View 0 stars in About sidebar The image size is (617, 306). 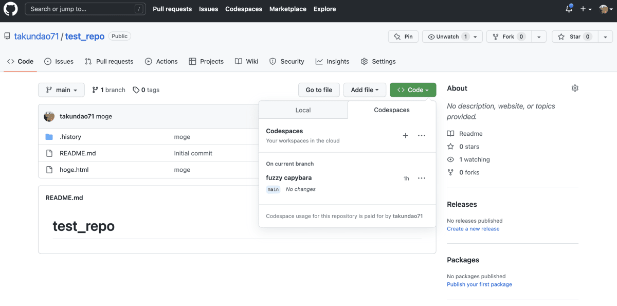[x=463, y=147]
